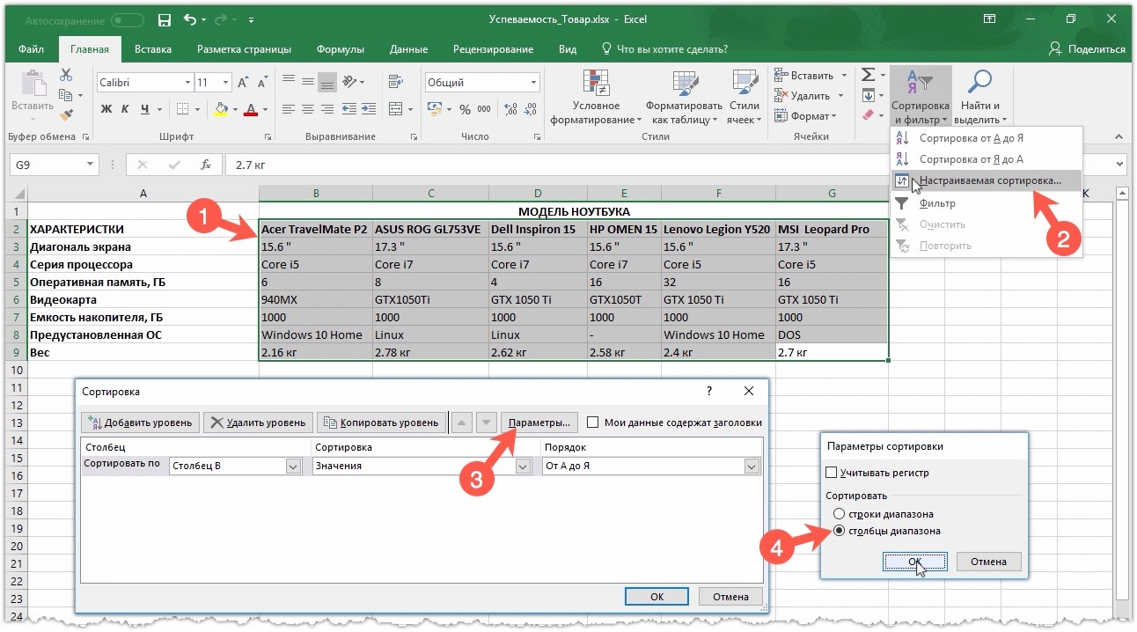Image resolution: width=1137 pixels, height=632 pixels.
Task: Enable Учитывать регистр checkbox
Action: click(x=832, y=473)
